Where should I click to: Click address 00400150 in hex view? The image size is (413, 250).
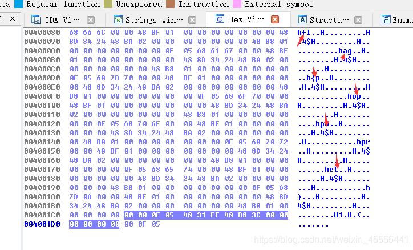(42, 151)
